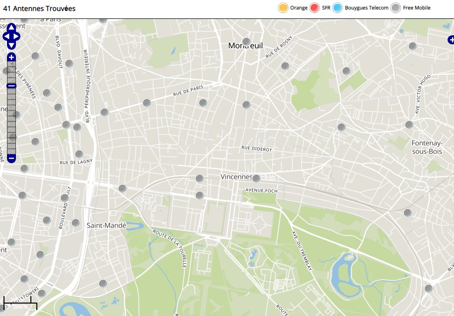Screen dimensions: 454x316
Task: Click the antenna marker right of Vincennes label
Action: (256, 178)
